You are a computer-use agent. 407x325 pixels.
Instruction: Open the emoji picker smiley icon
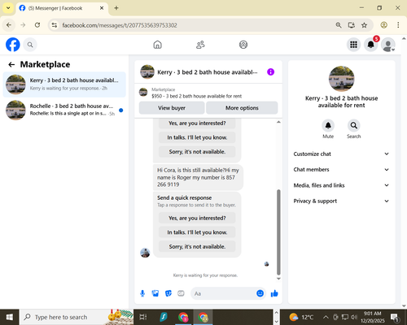coord(260,293)
